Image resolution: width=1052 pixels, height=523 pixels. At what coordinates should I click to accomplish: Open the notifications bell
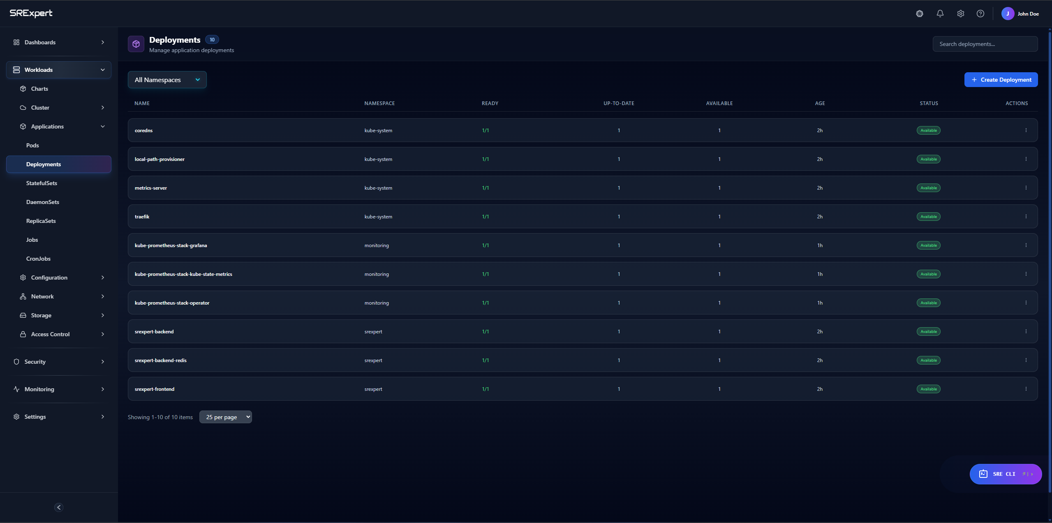point(940,14)
